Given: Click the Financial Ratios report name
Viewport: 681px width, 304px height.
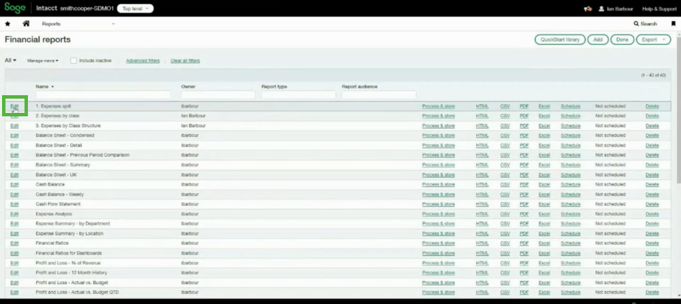Looking at the screenshot, I should (52, 243).
